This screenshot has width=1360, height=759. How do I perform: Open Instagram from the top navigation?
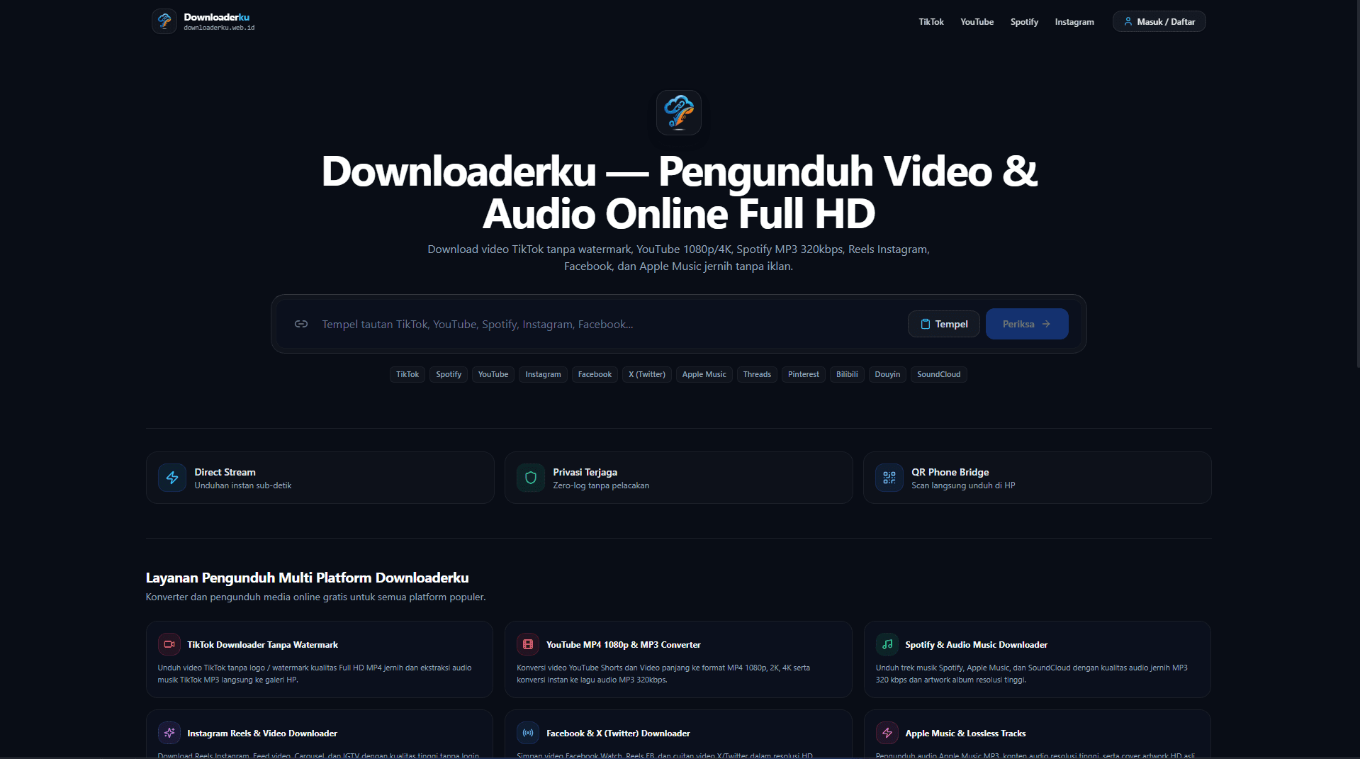1074,22
